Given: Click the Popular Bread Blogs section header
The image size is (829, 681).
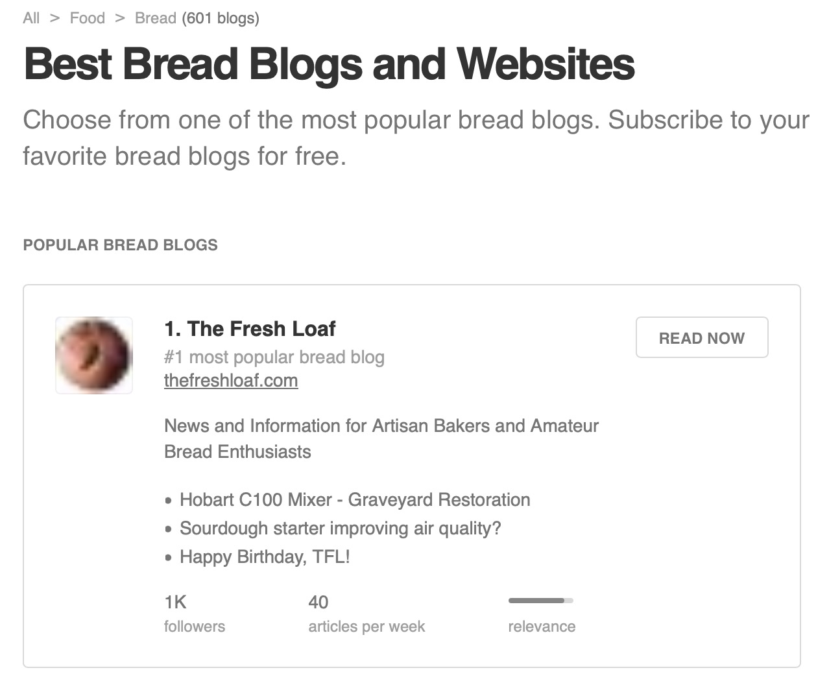Looking at the screenshot, I should (120, 245).
